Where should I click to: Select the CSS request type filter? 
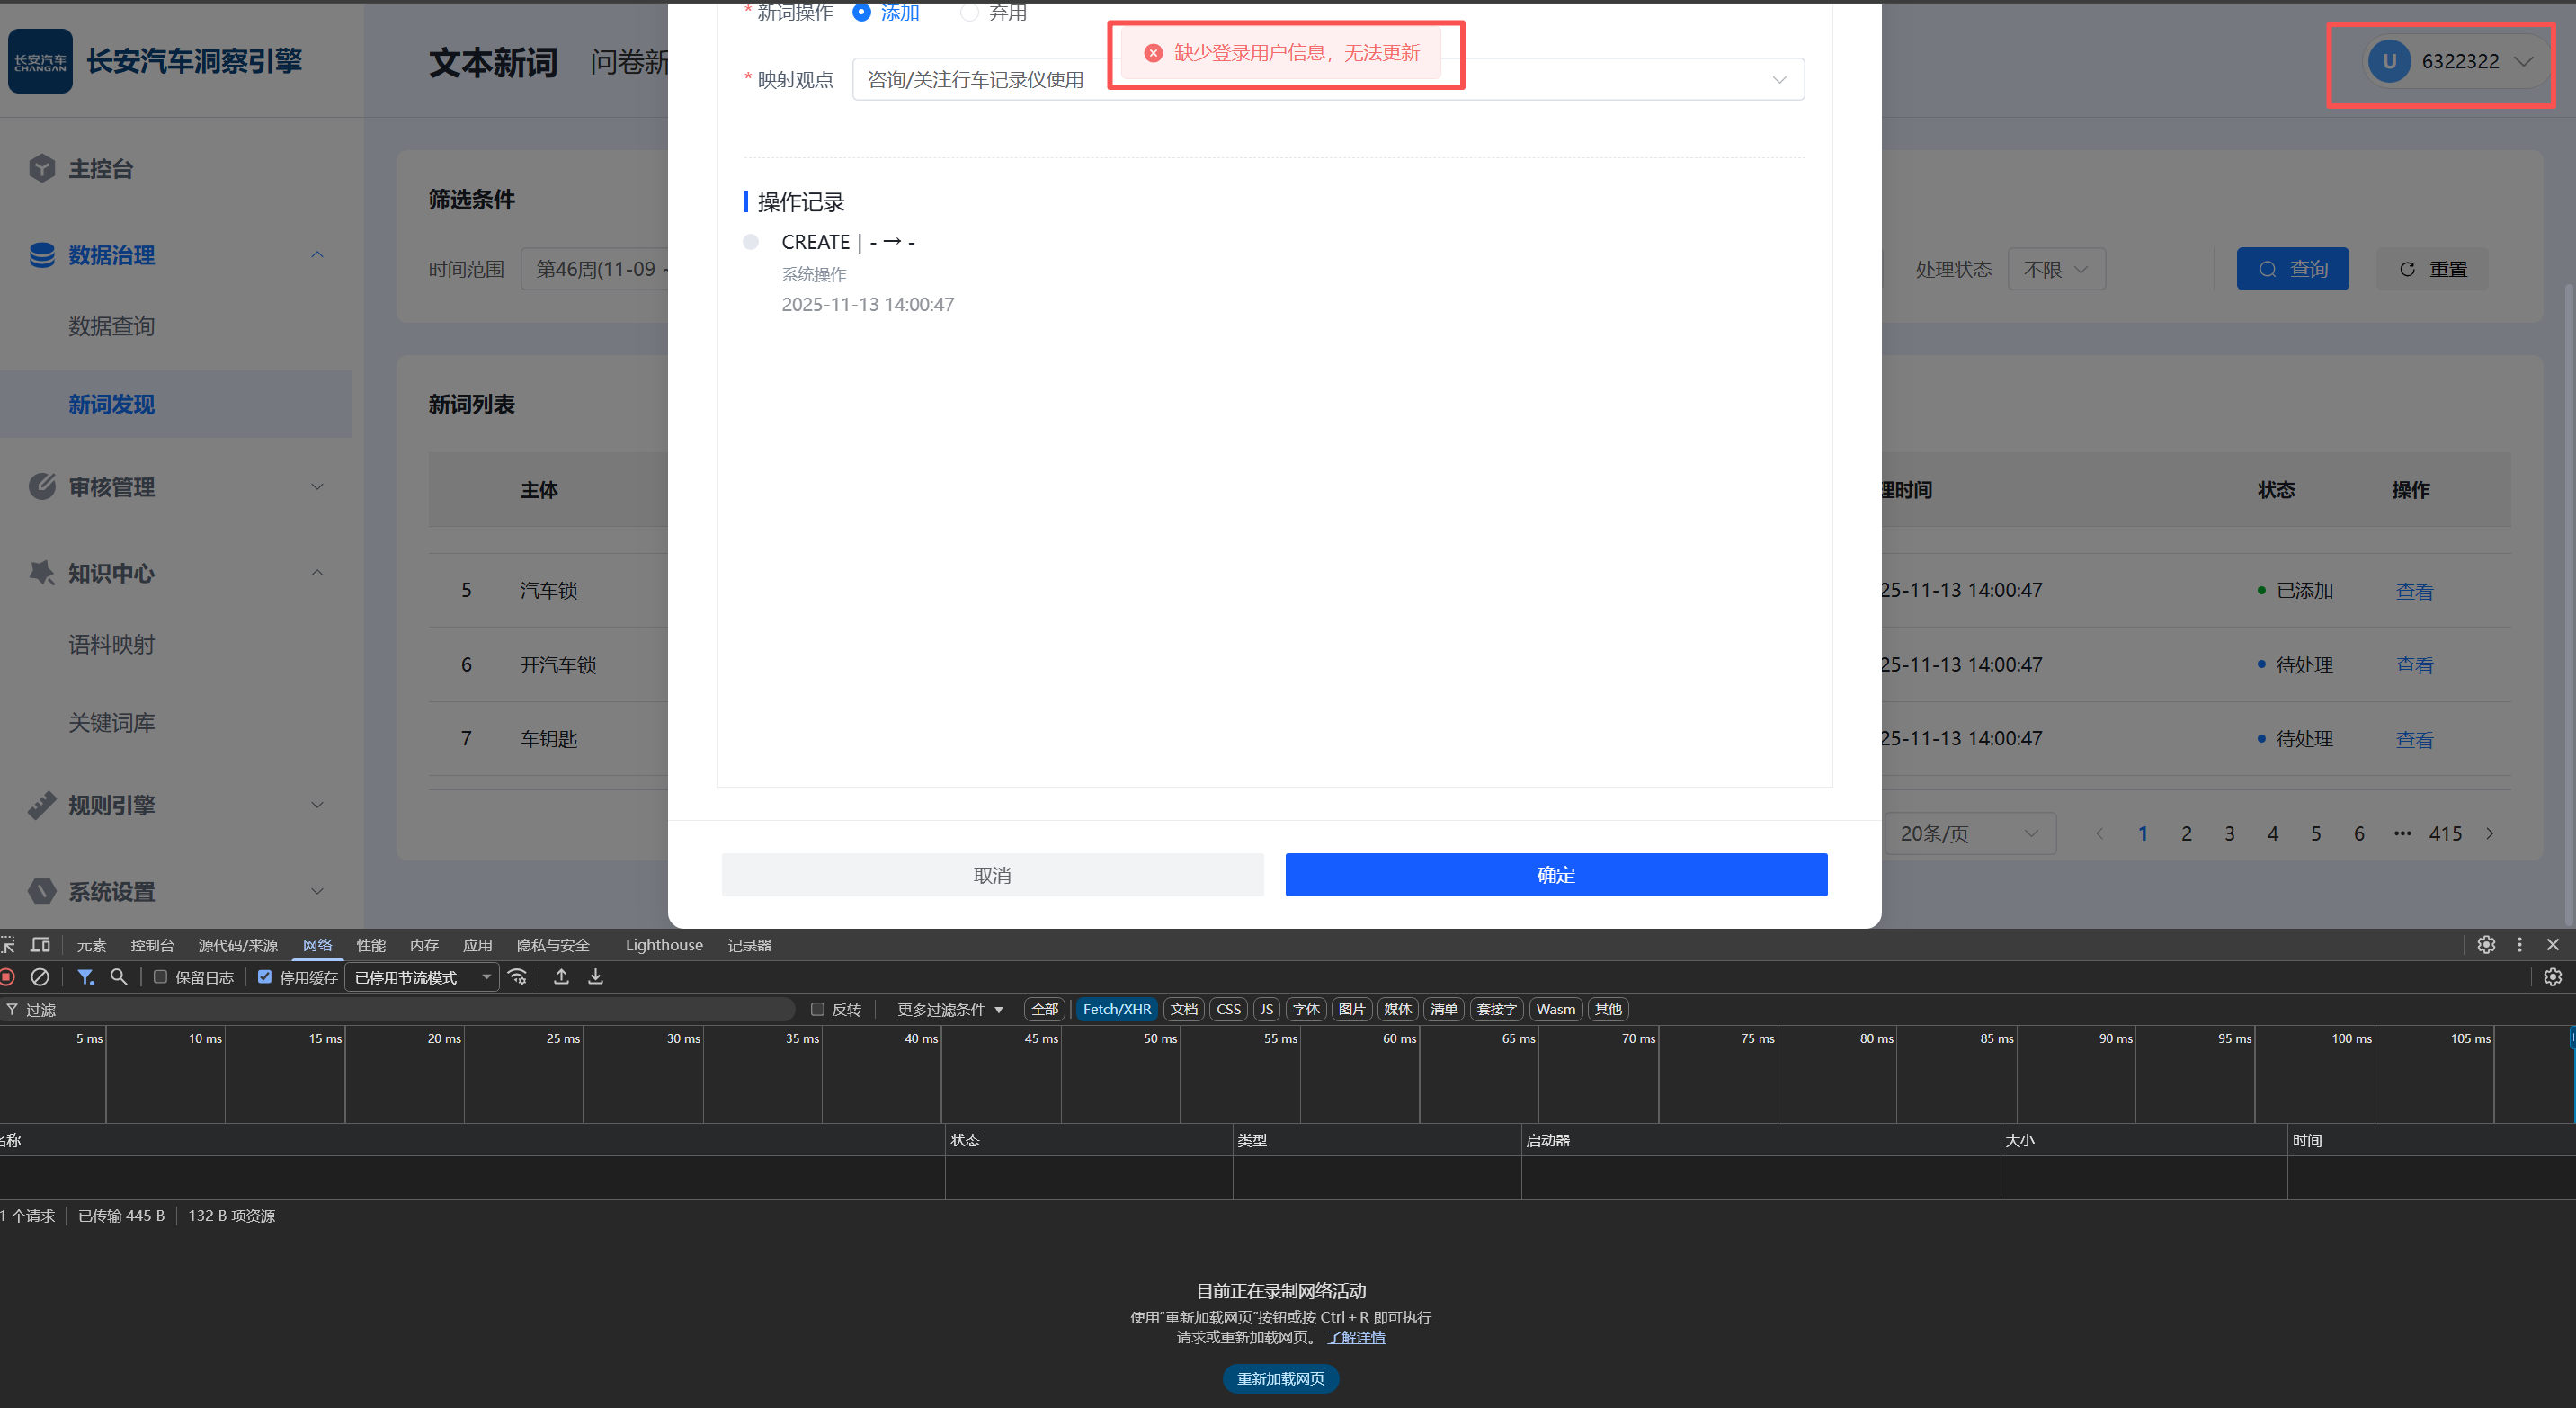[x=1228, y=1009]
